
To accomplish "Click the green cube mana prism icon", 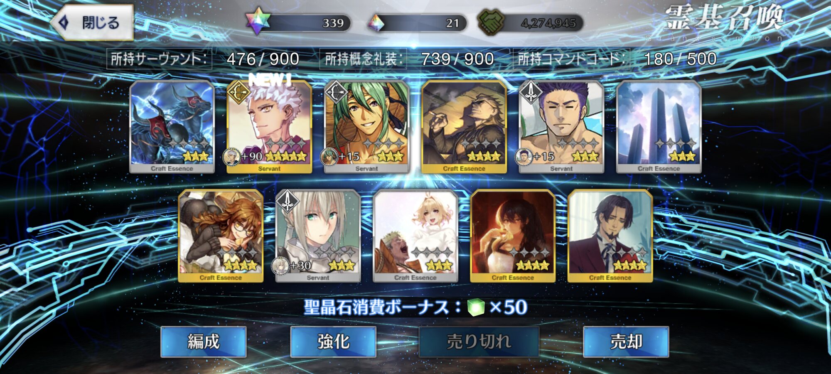I will [476, 308].
